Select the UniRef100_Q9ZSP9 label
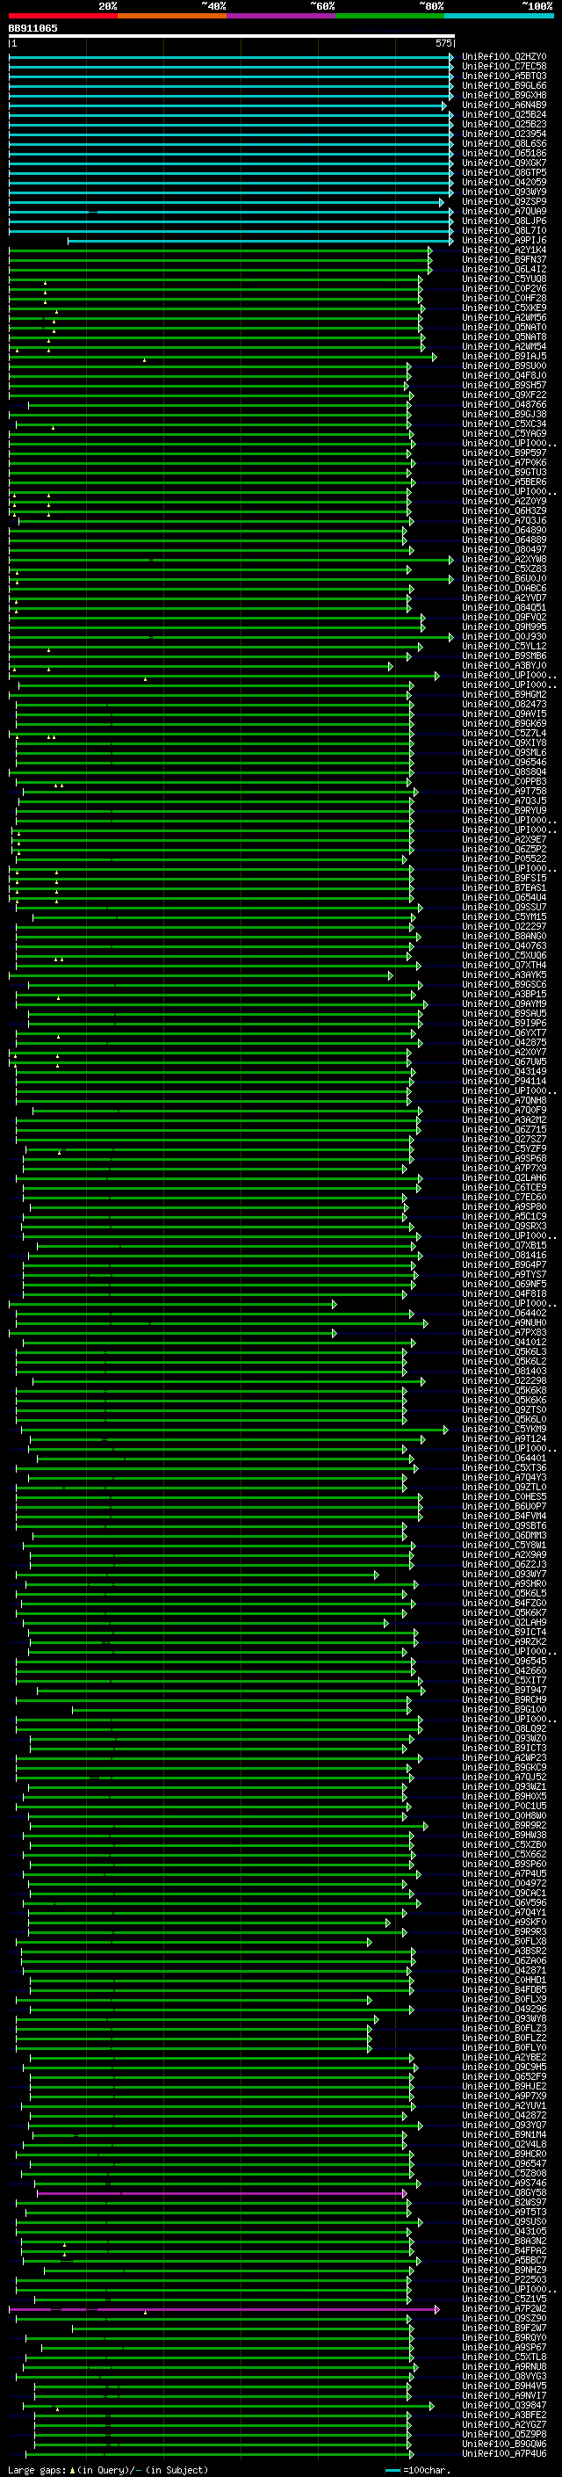This screenshot has width=562, height=2477. click(x=504, y=202)
